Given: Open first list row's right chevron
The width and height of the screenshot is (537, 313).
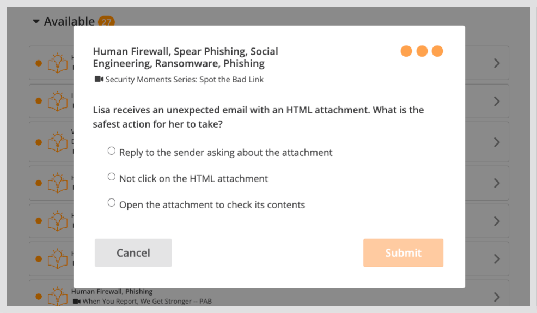Looking at the screenshot, I should (496, 63).
